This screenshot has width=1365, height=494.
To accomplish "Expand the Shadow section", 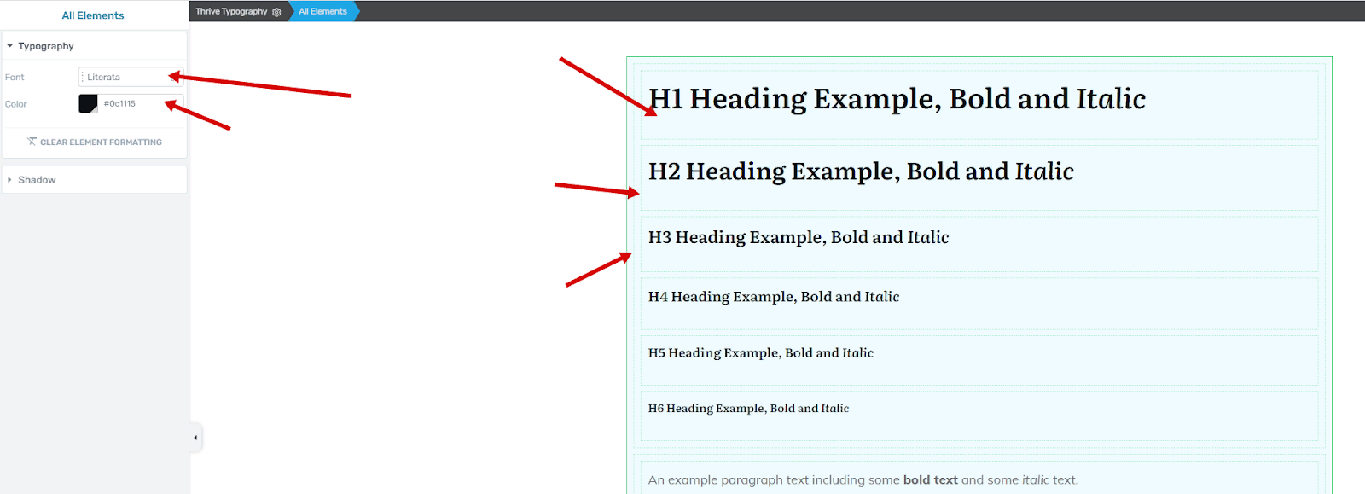I will [94, 180].
